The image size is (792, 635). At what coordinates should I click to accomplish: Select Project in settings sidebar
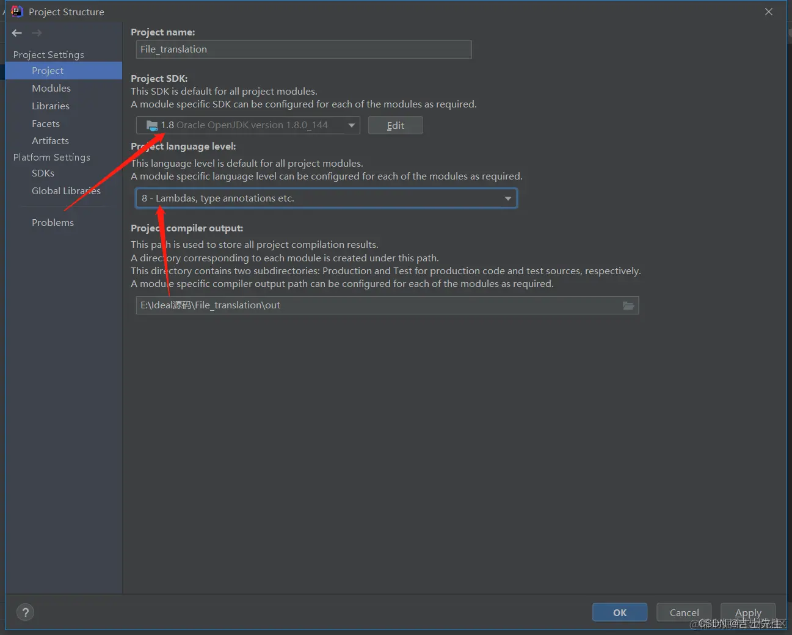pyautogui.click(x=64, y=71)
